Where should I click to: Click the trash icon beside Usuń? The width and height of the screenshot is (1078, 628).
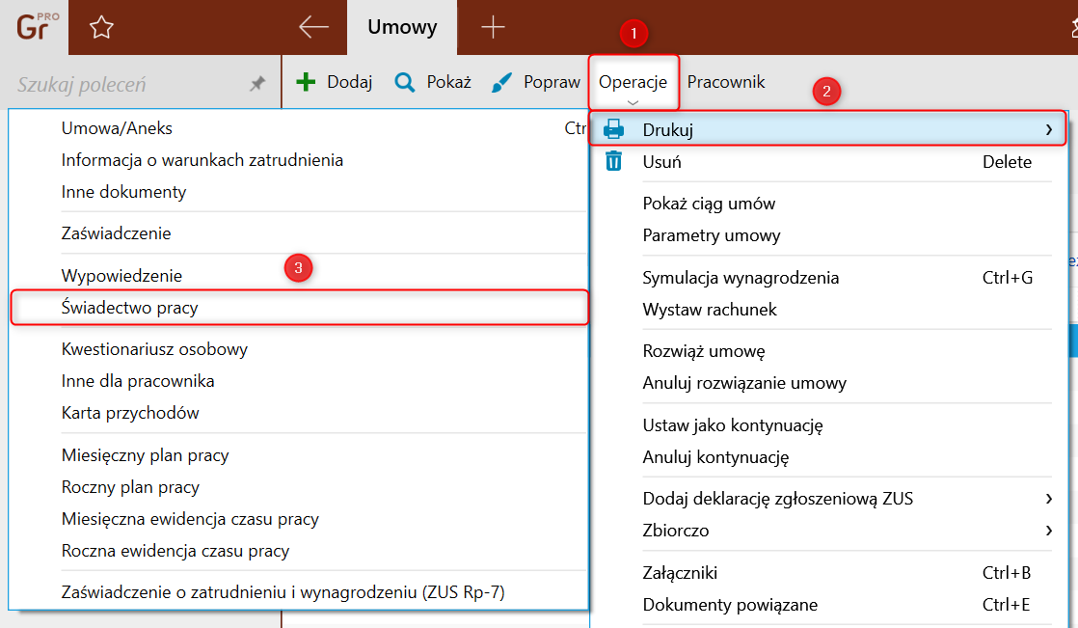pyautogui.click(x=613, y=161)
